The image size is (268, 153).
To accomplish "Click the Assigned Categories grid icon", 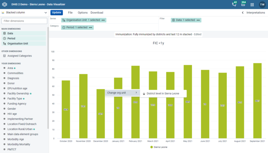I will (4, 56).
